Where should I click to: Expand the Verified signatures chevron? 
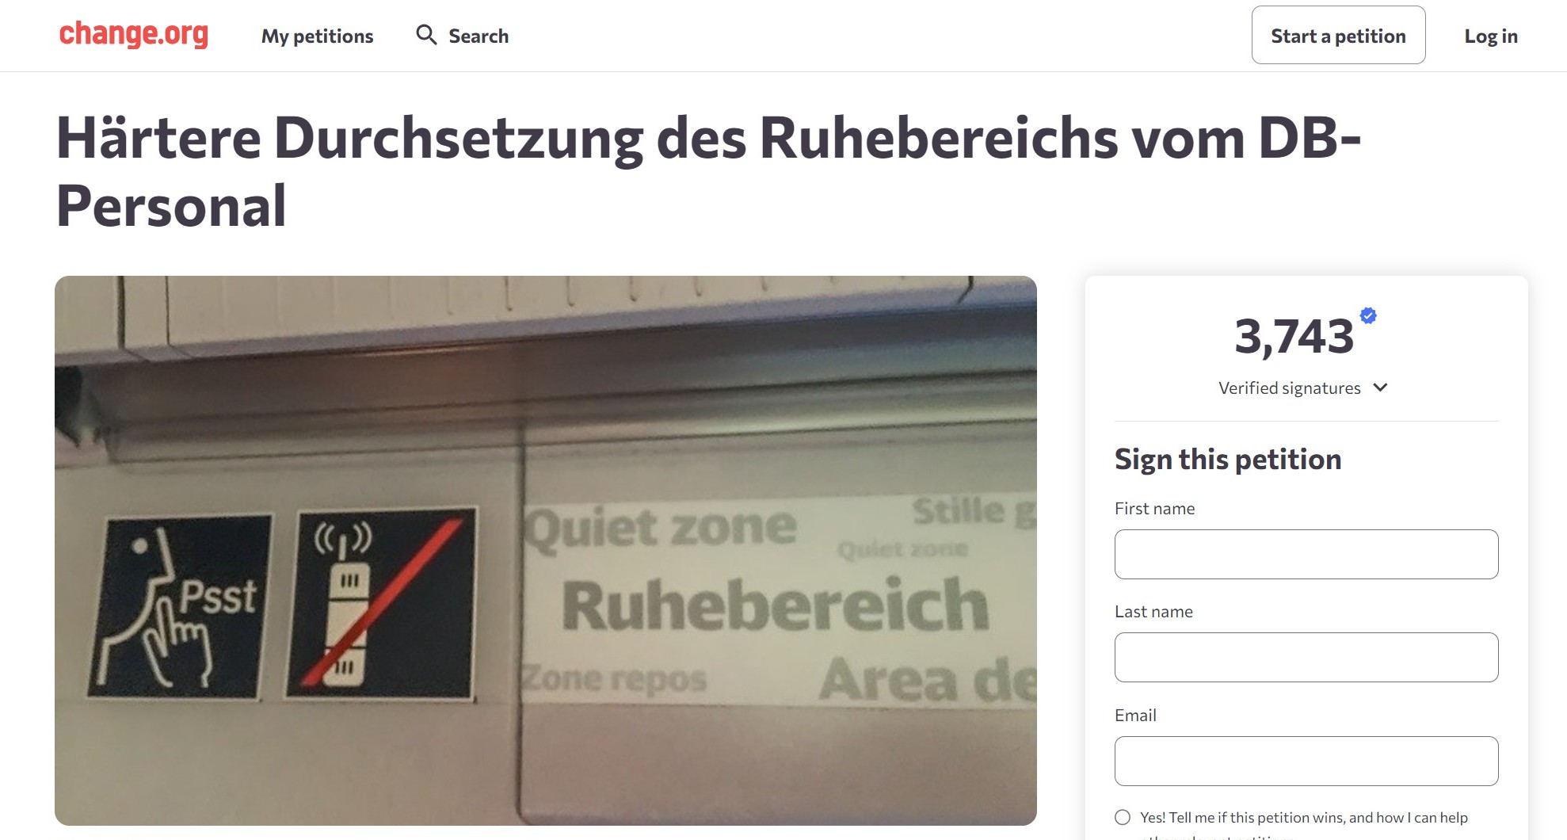[1380, 388]
